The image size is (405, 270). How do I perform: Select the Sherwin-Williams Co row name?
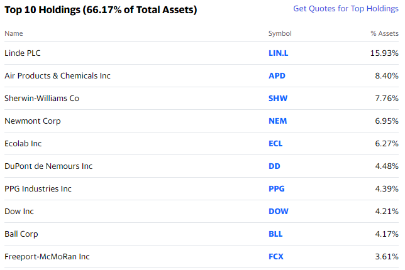[x=42, y=98]
